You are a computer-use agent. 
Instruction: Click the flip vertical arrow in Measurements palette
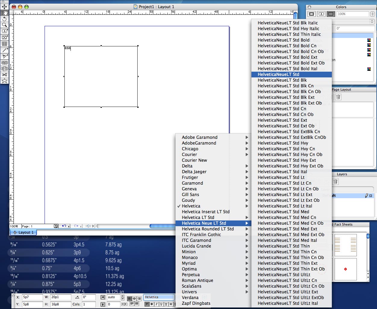pos(103,304)
